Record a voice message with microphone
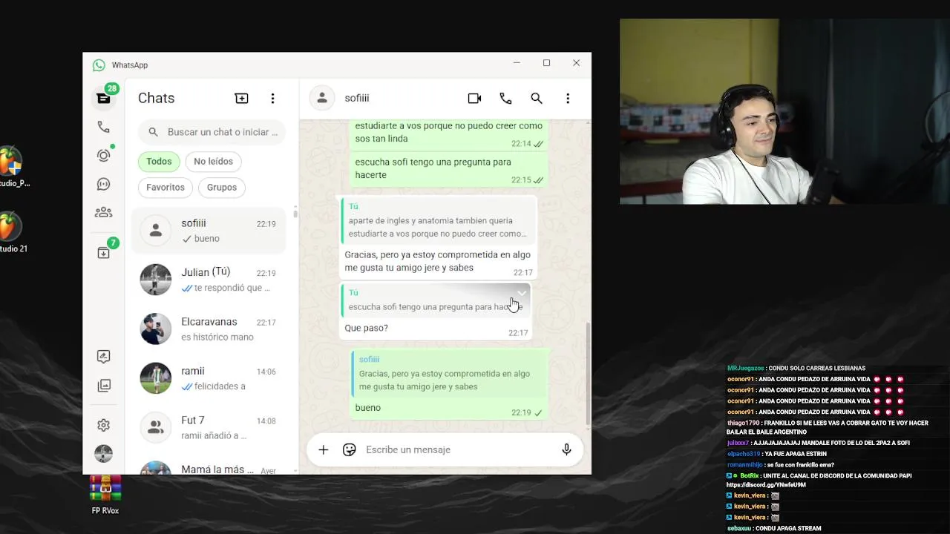Screen dimensions: 950x534 [x=566, y=449]
